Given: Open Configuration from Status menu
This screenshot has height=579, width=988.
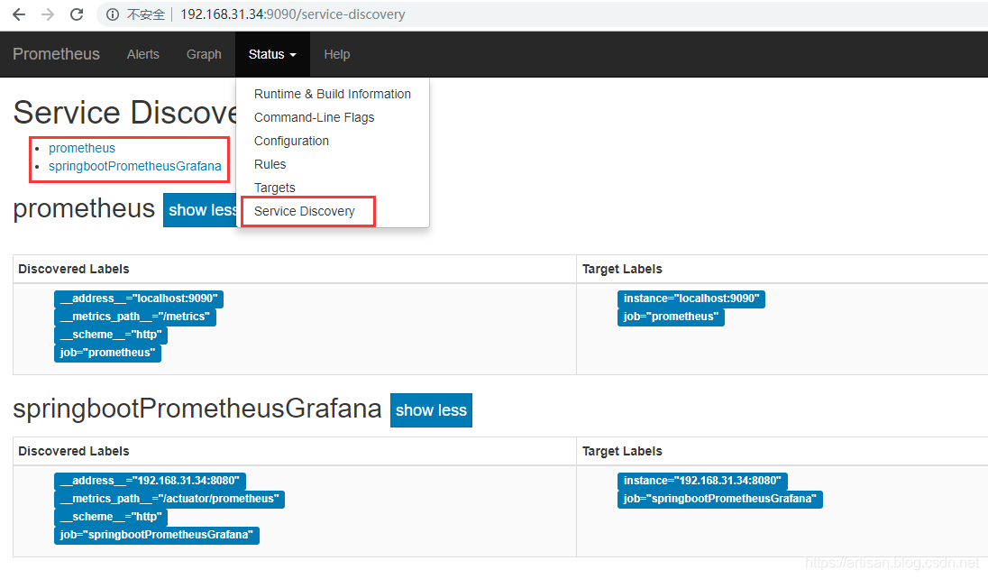Looking at the screenshot, I should 291,141.
